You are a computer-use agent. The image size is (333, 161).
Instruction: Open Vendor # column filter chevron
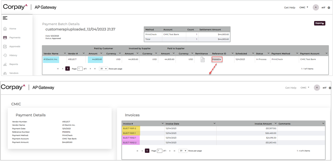[84, 53]
